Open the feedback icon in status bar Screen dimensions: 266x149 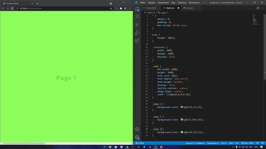(x=258, y=143)
